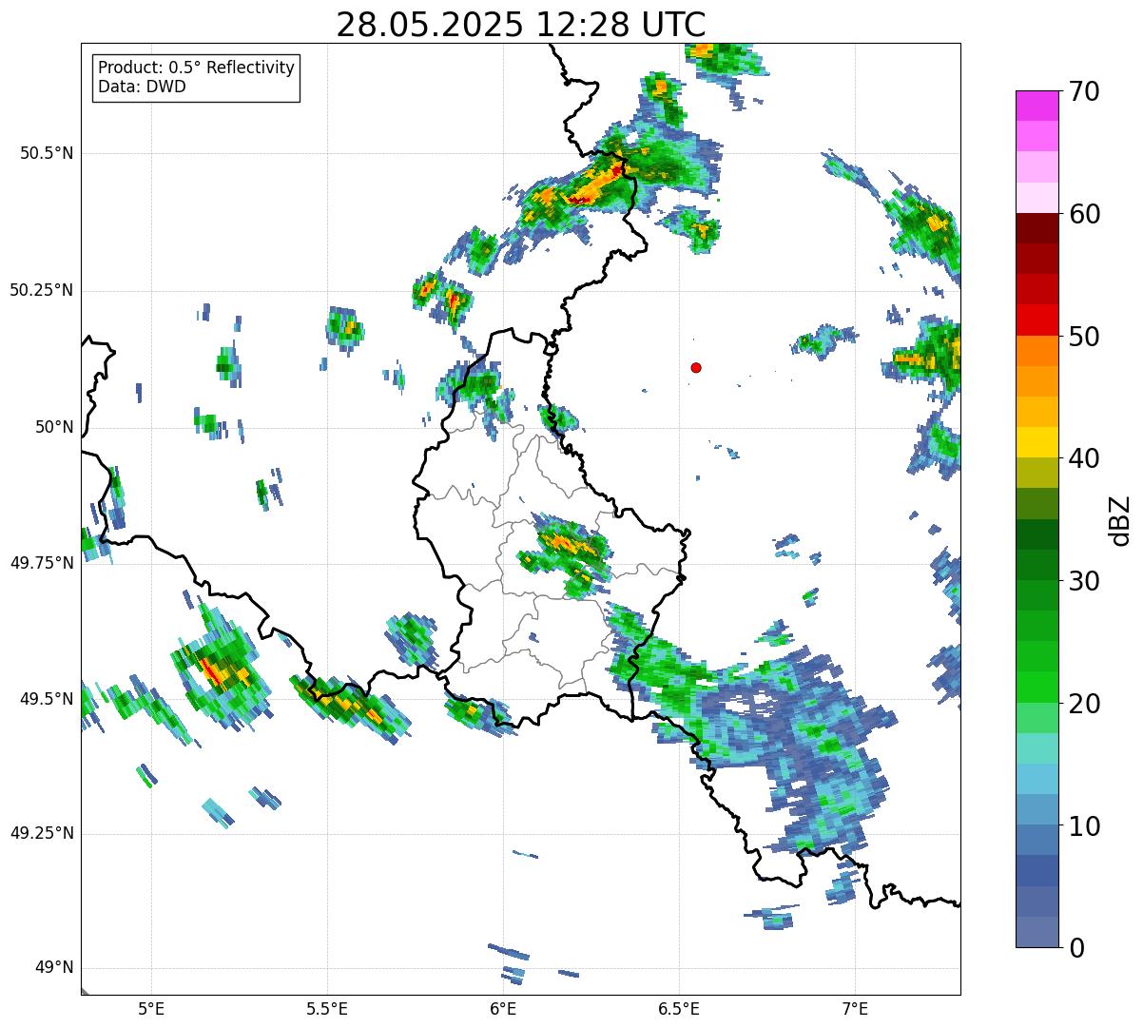1143x1028 pixels.
Task: Click the dark maroon colorbar segment below 60
Action: 1037,228
